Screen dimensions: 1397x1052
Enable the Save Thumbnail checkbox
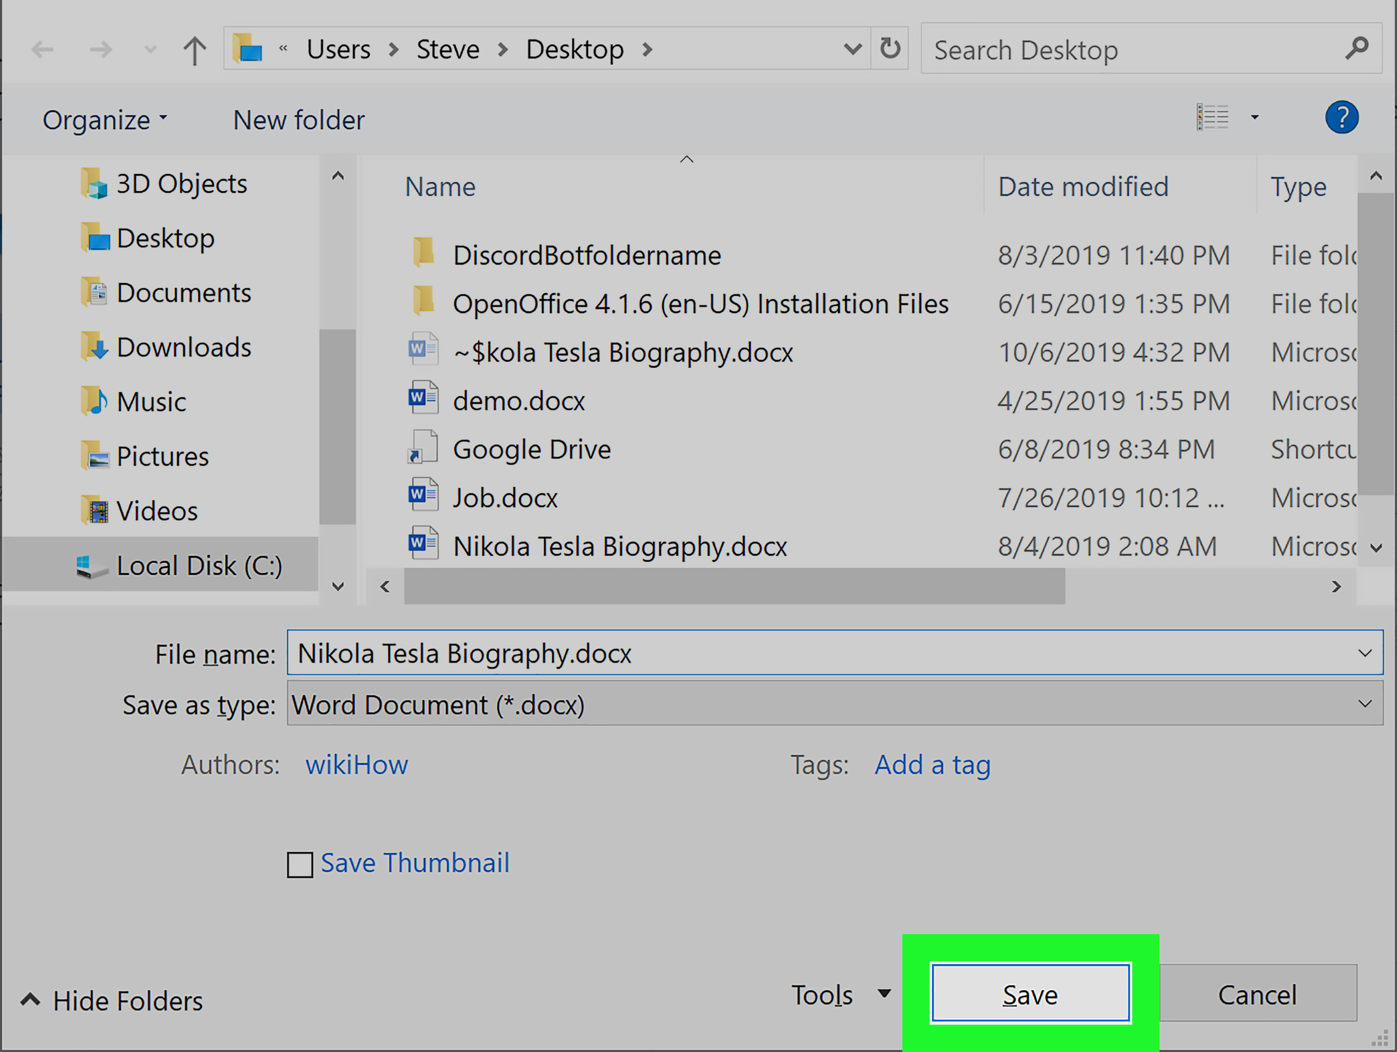click(x=300, y=865)
